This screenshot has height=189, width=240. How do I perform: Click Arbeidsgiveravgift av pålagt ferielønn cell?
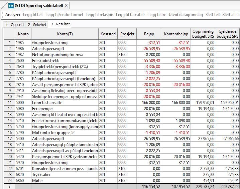tap(65, 151)
